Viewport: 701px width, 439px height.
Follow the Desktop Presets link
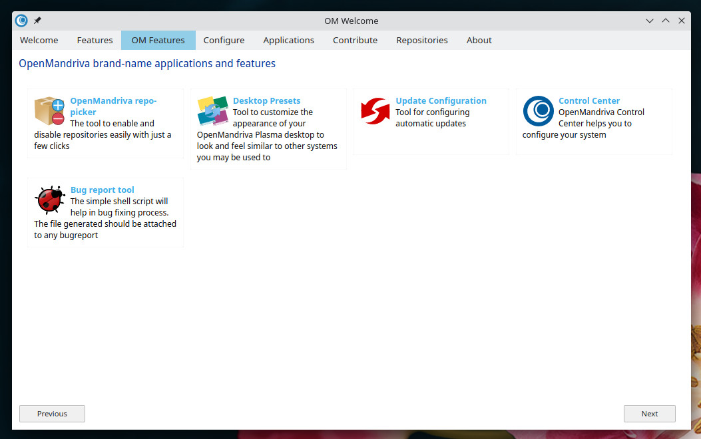tap(266, 101)
